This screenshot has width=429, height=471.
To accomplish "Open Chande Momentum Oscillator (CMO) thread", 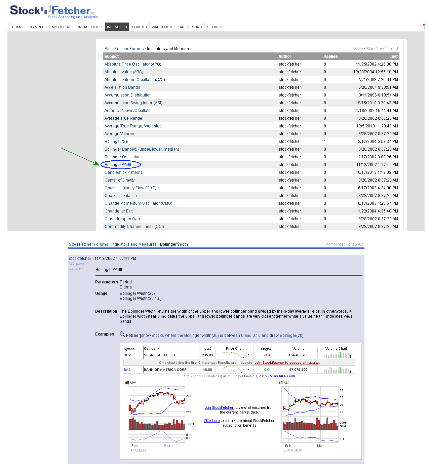I will click(138, 203).
